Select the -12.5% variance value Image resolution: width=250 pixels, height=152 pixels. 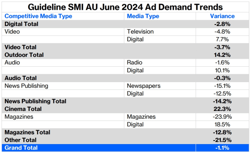coord(222,94)
